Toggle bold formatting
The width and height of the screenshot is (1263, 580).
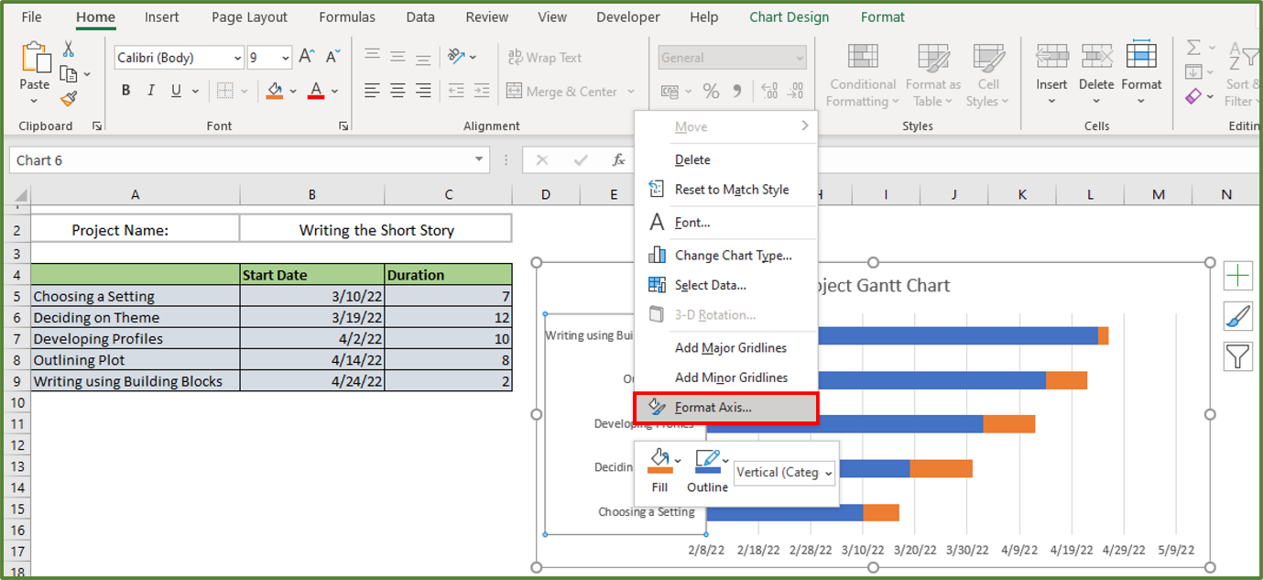[125, 90]
